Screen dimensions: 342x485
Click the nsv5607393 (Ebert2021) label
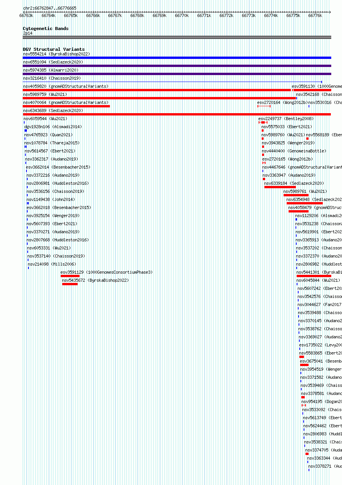(x=52, y=224)
